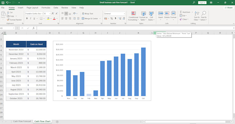Open Find & Select magnifier menu
This screenshot has height=124, width=235.
pos(204,16)
